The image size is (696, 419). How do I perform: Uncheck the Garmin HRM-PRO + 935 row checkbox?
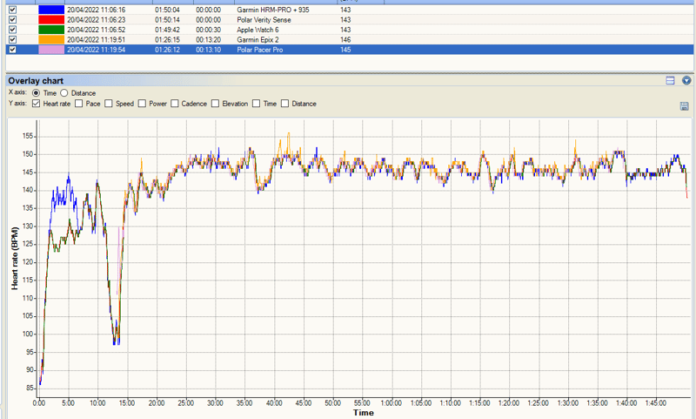tap(13, 10)
